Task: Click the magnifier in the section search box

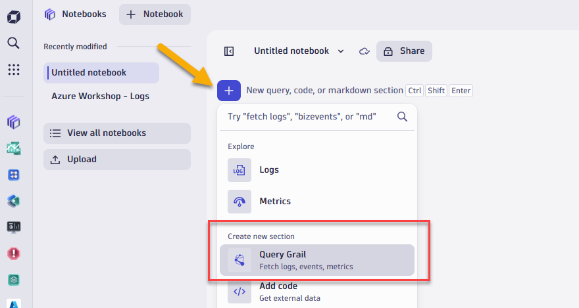Action: (402, 117)
